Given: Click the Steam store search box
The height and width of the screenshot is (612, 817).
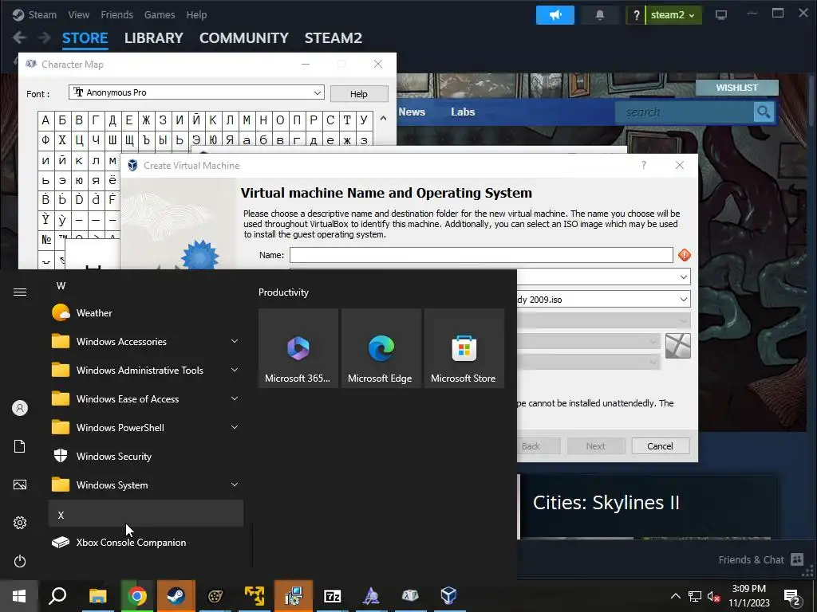Looking at the screenshot, I should (684, 112).
